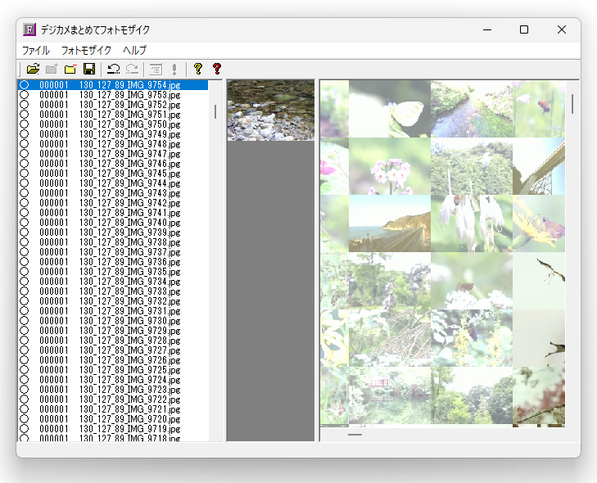597x483 pixels.
Task: Click the mosaic view vertical scrollbar thumb
Action: click(x=572, y=103)
